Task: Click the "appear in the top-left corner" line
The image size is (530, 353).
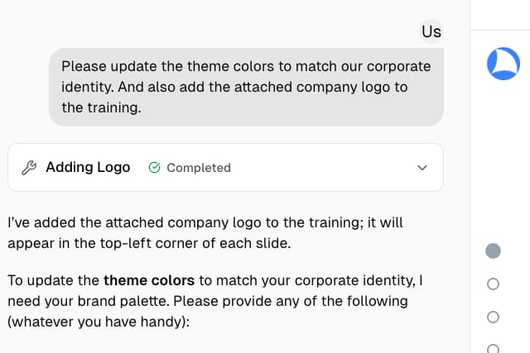Action: point(149,244)
